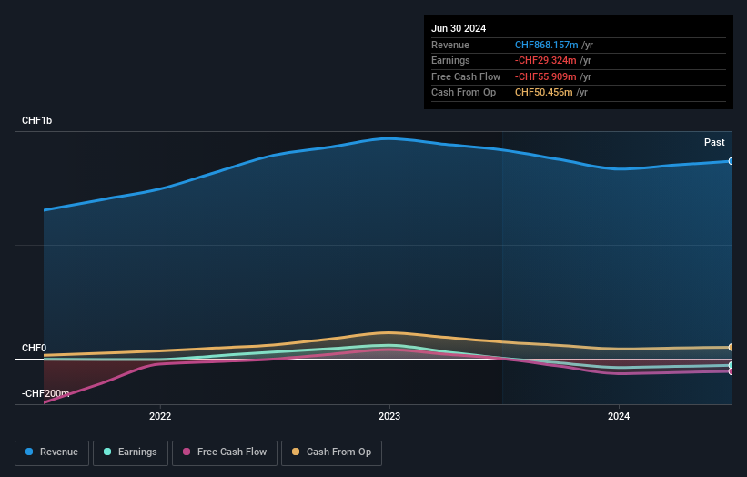Click the free cash flow value -CHF55.909m
This screenshot has height=477, width=747.
tap(546, 76)
